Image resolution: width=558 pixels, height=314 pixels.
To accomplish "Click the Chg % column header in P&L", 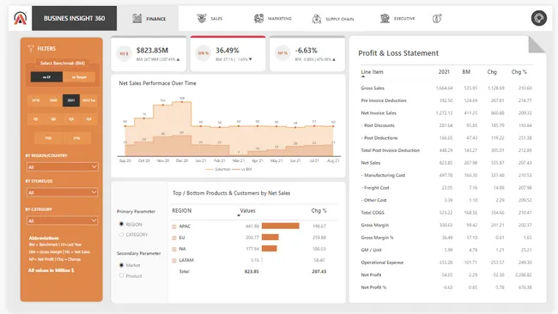I will 519,72.
